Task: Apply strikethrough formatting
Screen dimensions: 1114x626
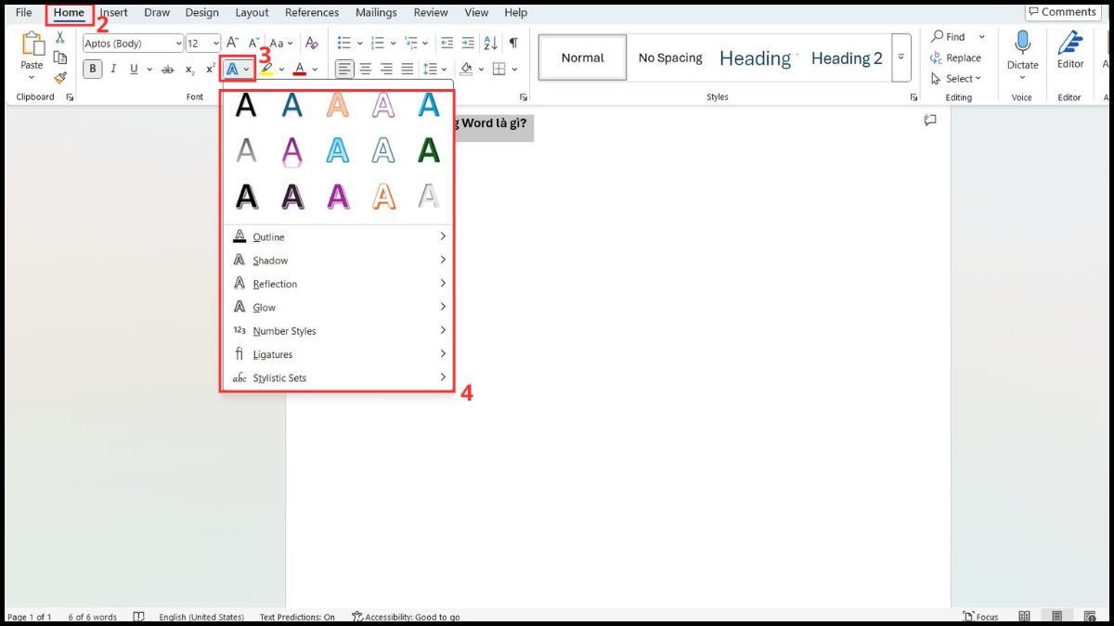Action: tap(167, 69)
